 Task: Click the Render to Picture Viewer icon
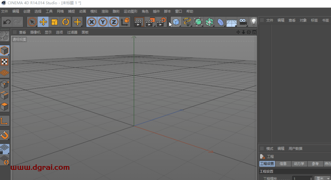tap(150, 22)
